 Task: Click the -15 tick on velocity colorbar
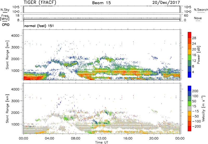click(196, 111)
